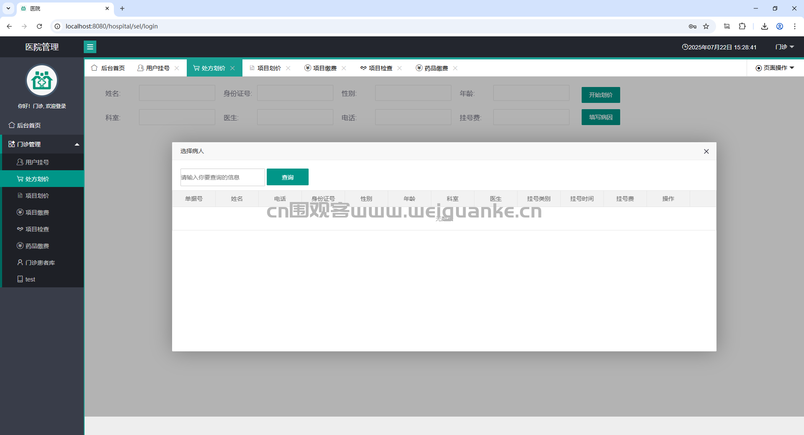Click the 身份证号 input field
This screenshot has height=435, width=804.
(295, 93)
